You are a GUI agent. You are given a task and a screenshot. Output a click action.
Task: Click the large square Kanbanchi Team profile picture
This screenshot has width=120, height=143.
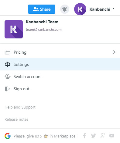pos(14,29)
